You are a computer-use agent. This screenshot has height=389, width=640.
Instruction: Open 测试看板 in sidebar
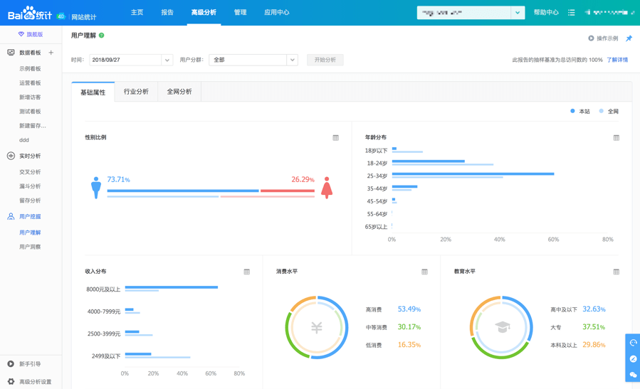coord(30,112)
